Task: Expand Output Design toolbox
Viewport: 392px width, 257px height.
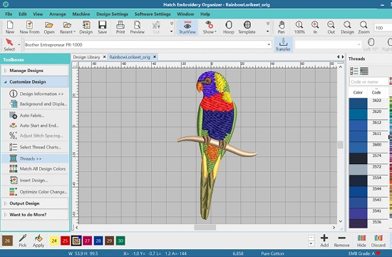Action: coord(35,203)
